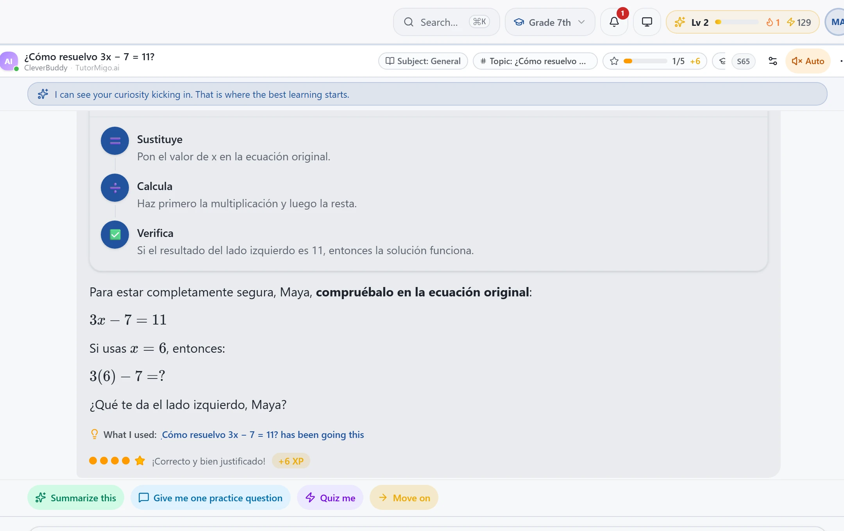Open the search field
The image size is (844, 531).
click(446, 22)
